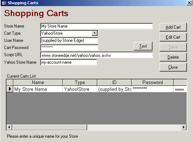Click the Script URL field
193x142 pixels.
[96, 55]
